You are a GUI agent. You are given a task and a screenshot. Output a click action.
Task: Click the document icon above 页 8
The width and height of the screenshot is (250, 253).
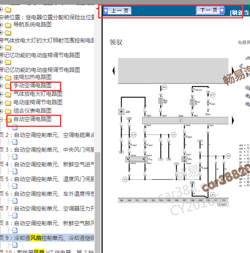coord(15,216)
